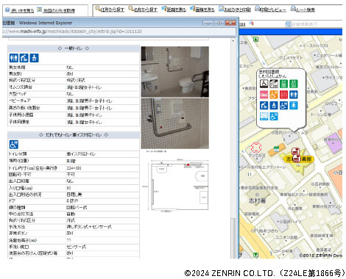The width and height of the screenshot is (346, 279).
Task: Select the 距離を測る measuring tool
Action: [x=174, y=10]
